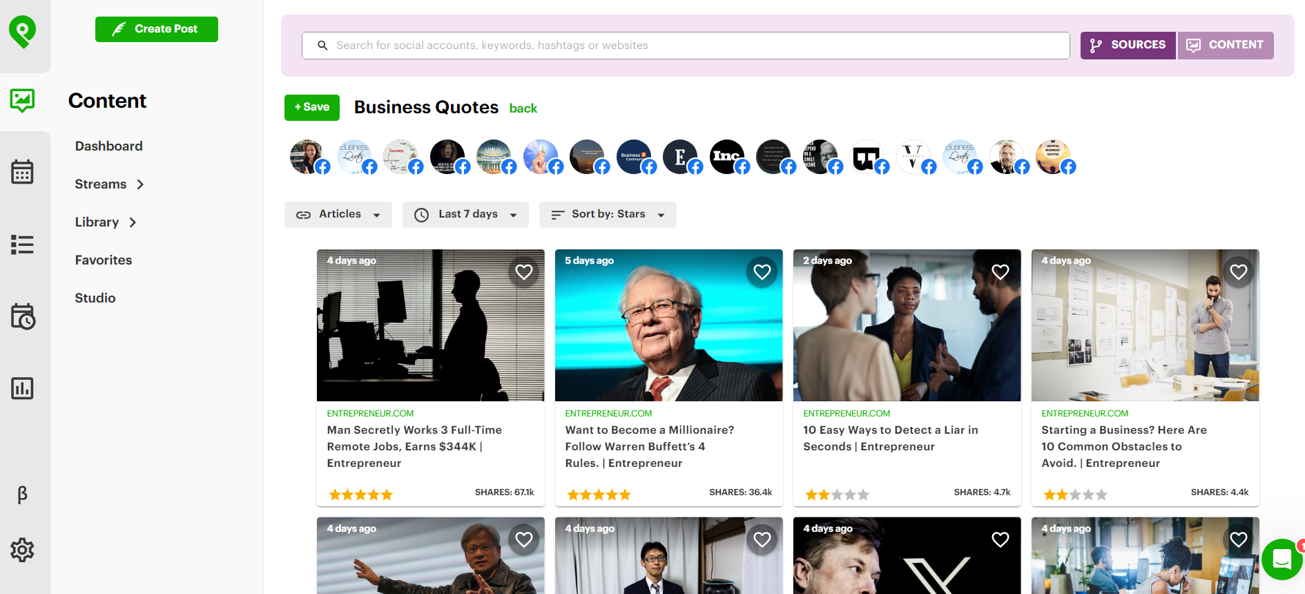The width and height of the screenshot is (1305, 594).
Task: Click the back link beside Business Quotes
Action: 523,108
